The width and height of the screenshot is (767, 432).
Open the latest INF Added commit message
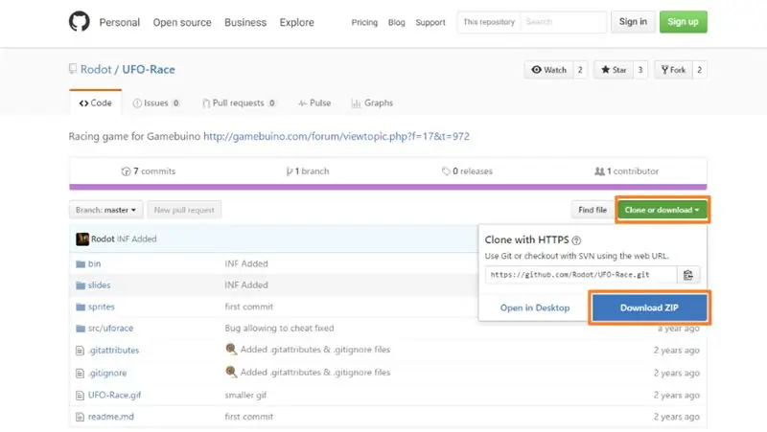(136, 239)
